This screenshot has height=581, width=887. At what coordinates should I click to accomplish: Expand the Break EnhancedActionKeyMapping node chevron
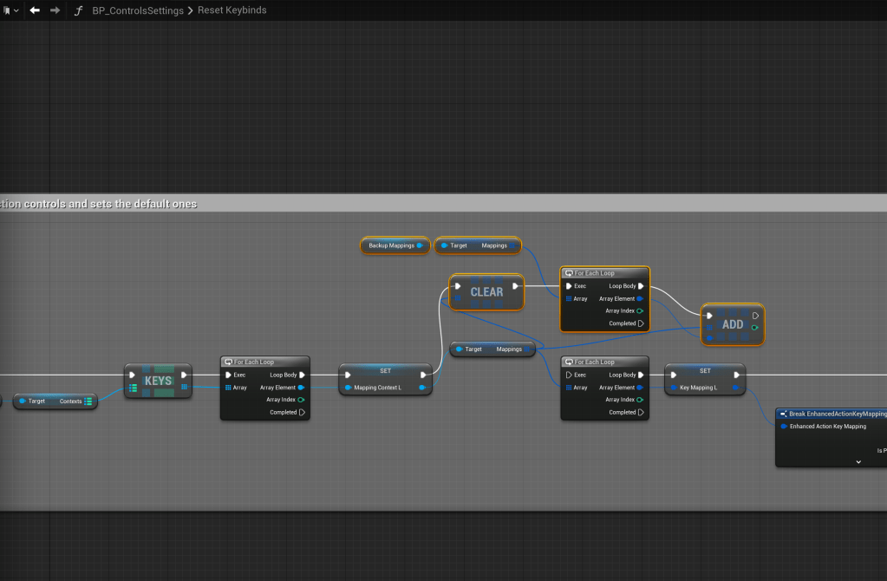pos(858,462)
